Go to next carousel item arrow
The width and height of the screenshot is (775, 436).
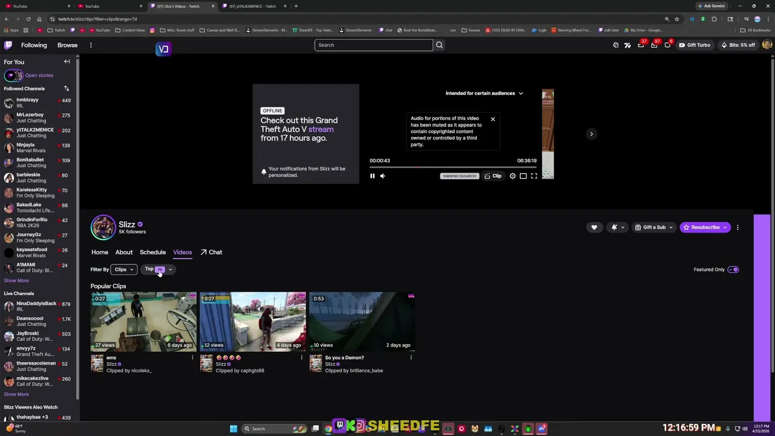[592, 134]
